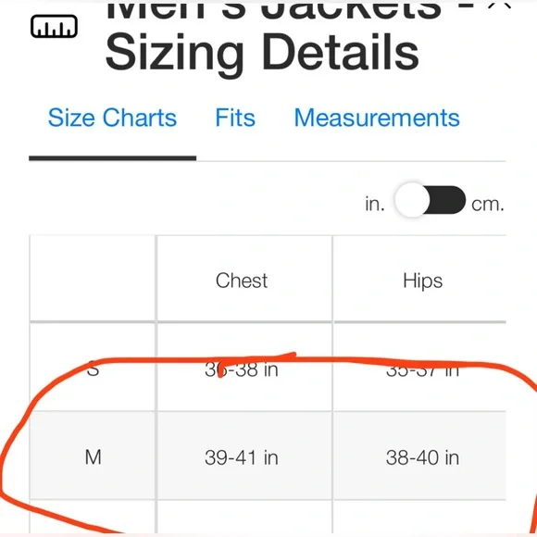
Task: Select the Chest column header
Action: (242, 281)
